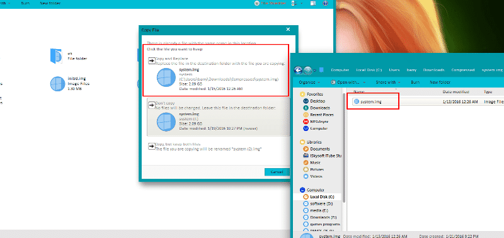Open Computer under Favorites
The height and width of the screenshot is (238, 504).
[319, 128]
